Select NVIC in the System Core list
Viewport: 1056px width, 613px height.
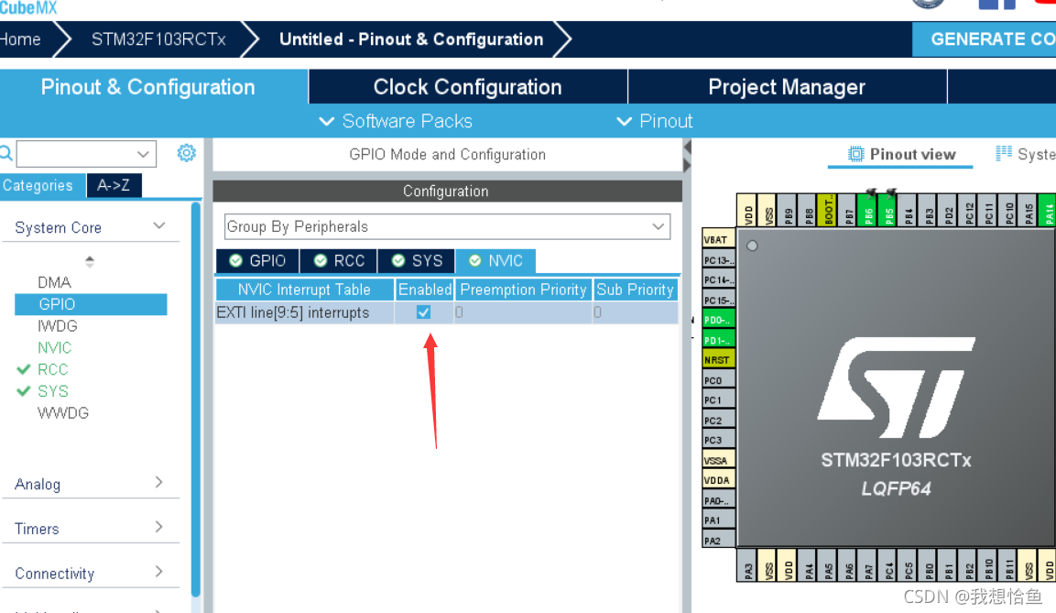pyautogui.click(x=55, y=347)
